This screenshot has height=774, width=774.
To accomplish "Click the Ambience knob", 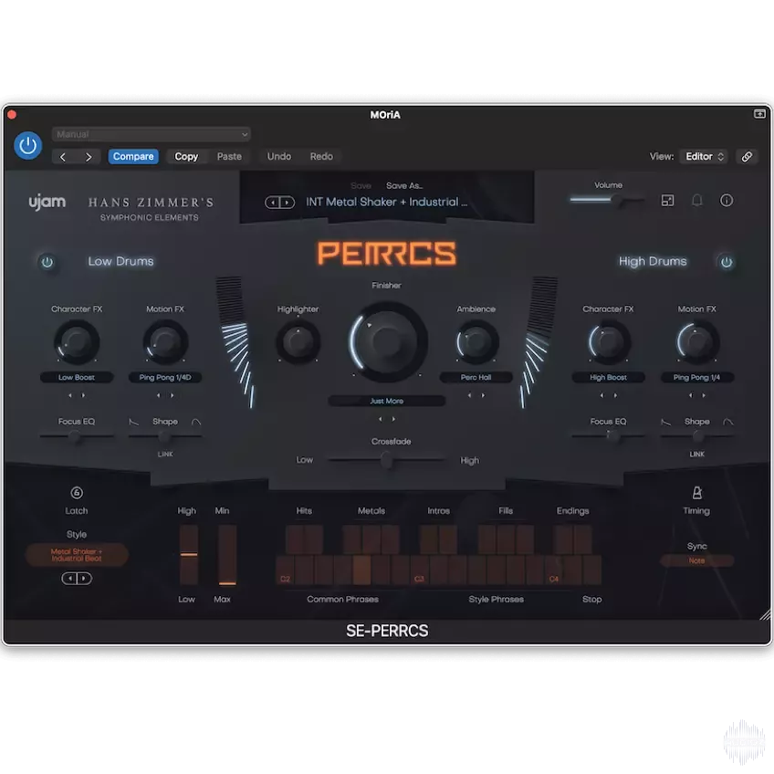I will click(x=476, y=341).
